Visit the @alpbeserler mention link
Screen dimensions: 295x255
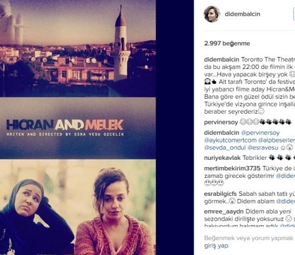pyautogui.click(x=276, y=140)
